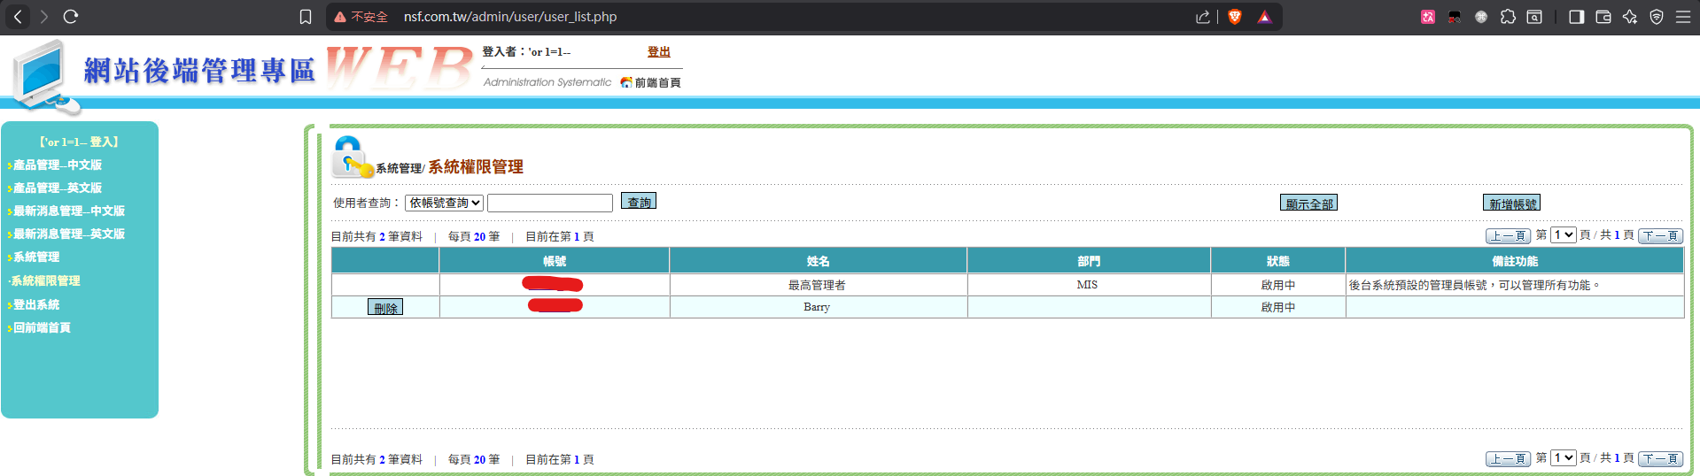Click the redacted account in 最高管理者 row

click(552, 284)
